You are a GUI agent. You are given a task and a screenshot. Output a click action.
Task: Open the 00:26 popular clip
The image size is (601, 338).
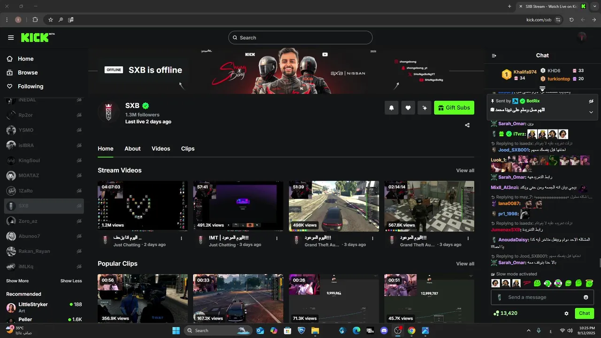click(334, 299)
